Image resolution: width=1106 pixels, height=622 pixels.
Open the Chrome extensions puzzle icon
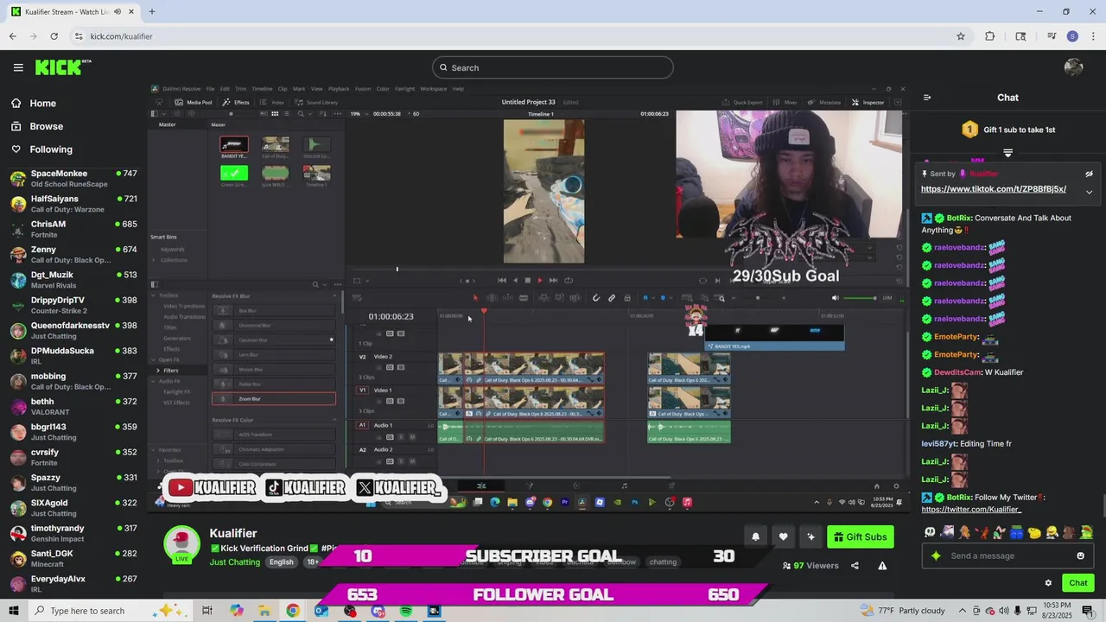pyautogui.click(x=990, y=36)
